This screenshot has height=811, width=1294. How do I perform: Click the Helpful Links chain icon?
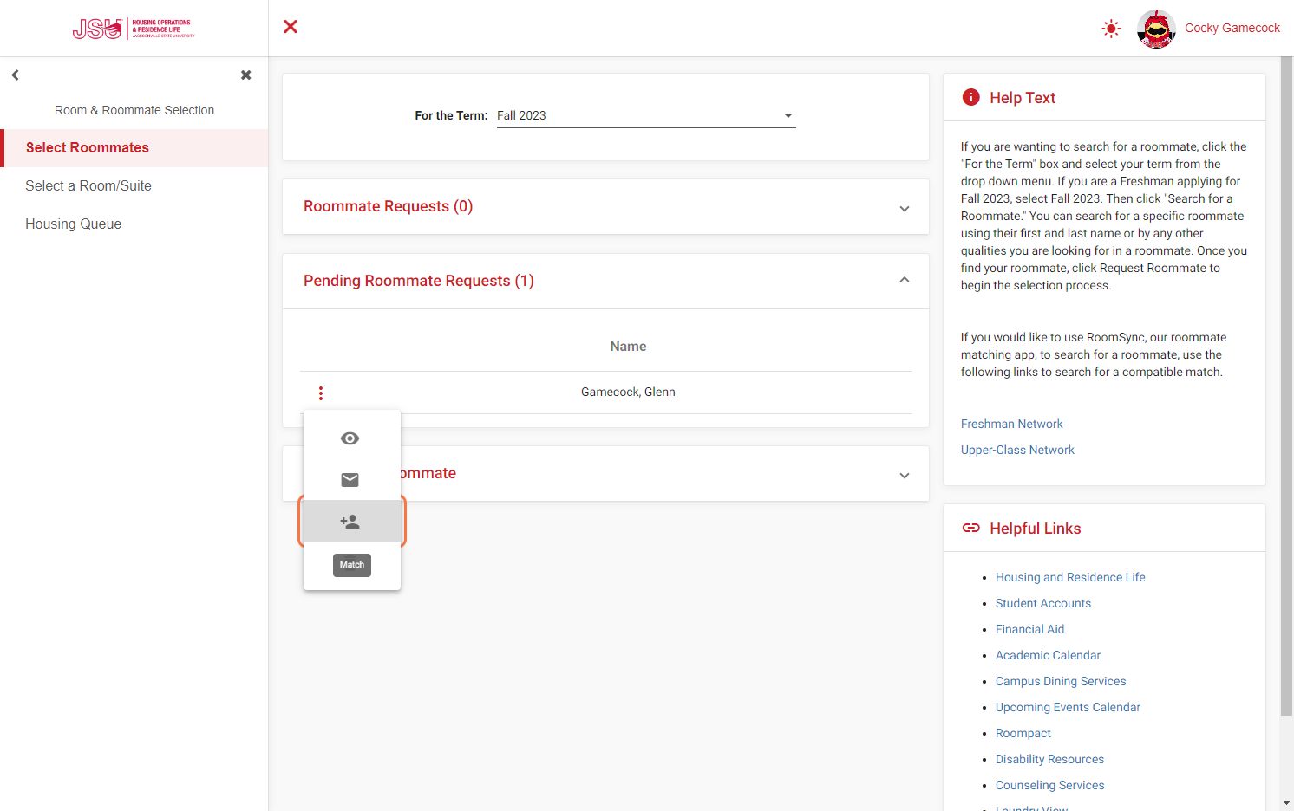[971, 529]
